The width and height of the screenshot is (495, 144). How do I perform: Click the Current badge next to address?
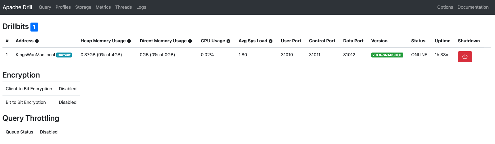[x=64, y=55]
